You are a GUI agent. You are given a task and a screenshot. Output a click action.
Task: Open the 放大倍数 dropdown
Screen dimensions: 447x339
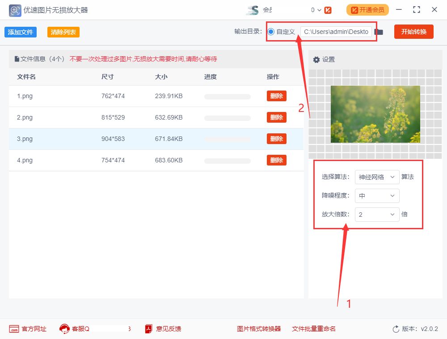377,215
